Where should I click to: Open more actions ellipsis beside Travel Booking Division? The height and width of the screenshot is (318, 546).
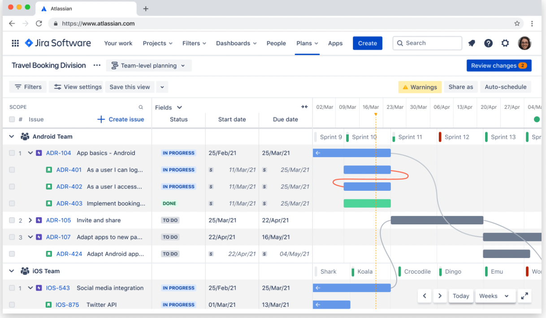coord(97,65)
